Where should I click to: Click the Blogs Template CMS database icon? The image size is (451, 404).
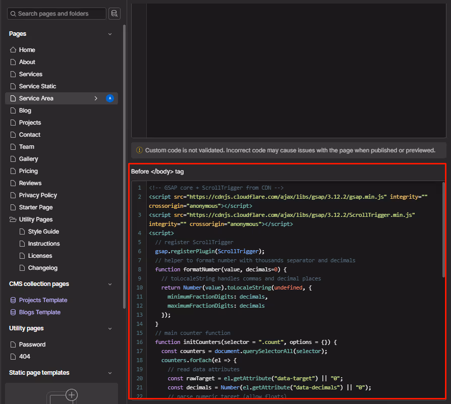pos(13,312)
